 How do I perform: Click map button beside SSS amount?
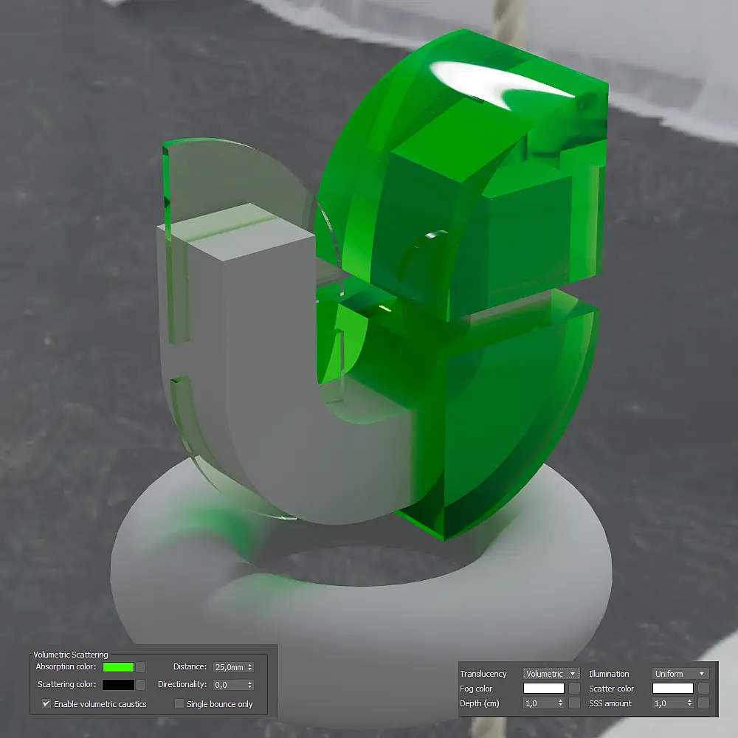point(703,703)
